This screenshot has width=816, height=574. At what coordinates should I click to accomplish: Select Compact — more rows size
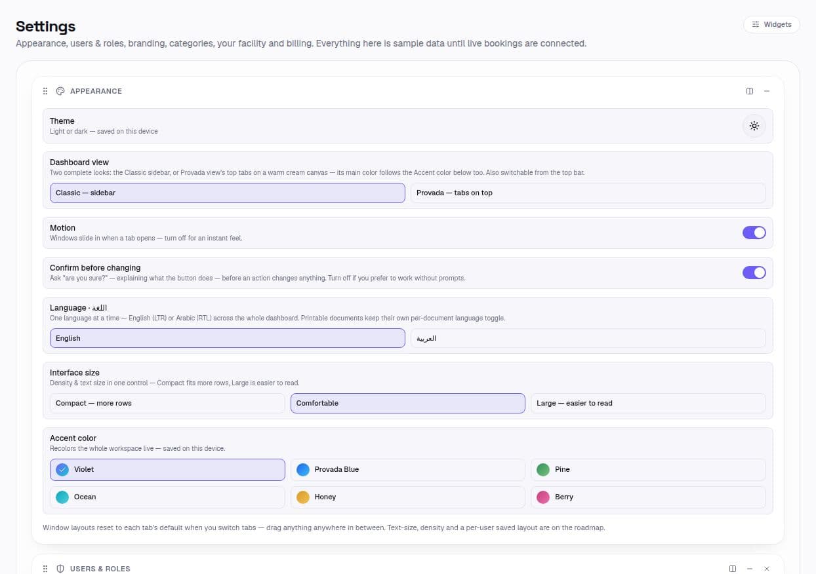click(167, 403)
